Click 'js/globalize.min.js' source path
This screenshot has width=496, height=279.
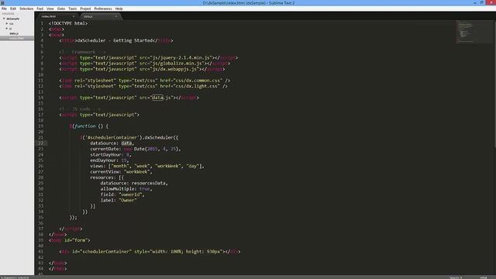click(177, 64)
